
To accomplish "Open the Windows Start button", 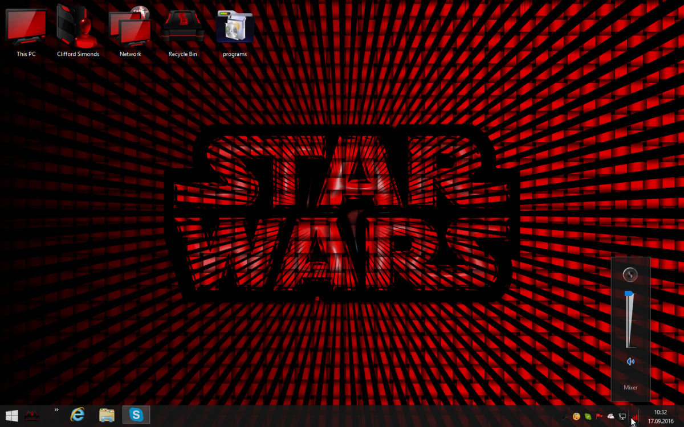I will (11, 416).
